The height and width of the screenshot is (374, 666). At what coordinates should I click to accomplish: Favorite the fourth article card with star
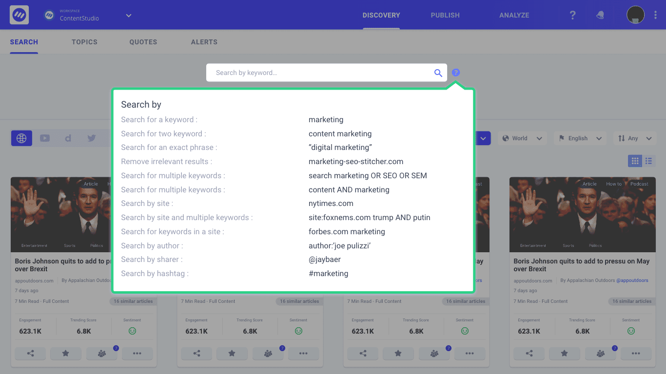[565, 354]
